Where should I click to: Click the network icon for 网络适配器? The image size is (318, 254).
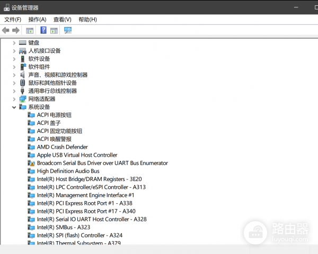point(23,99)
